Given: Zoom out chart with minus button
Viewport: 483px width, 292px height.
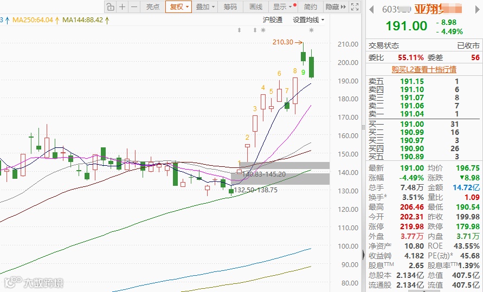Looking at the screenshot, I should 134,7.
